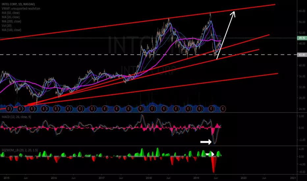307x181 pixels.
Task: Click the 56.00 price scale value
Action: point(302,22)
